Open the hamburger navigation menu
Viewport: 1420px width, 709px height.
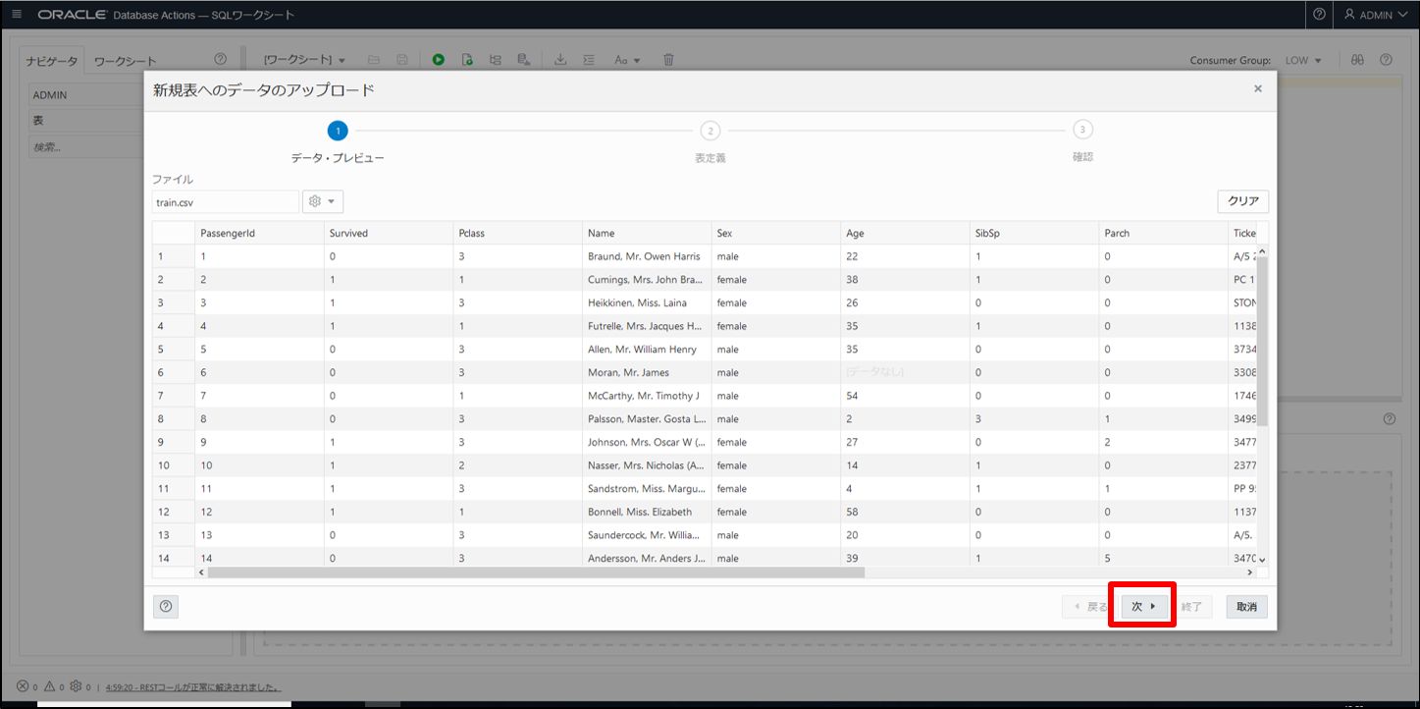point(17,15)
